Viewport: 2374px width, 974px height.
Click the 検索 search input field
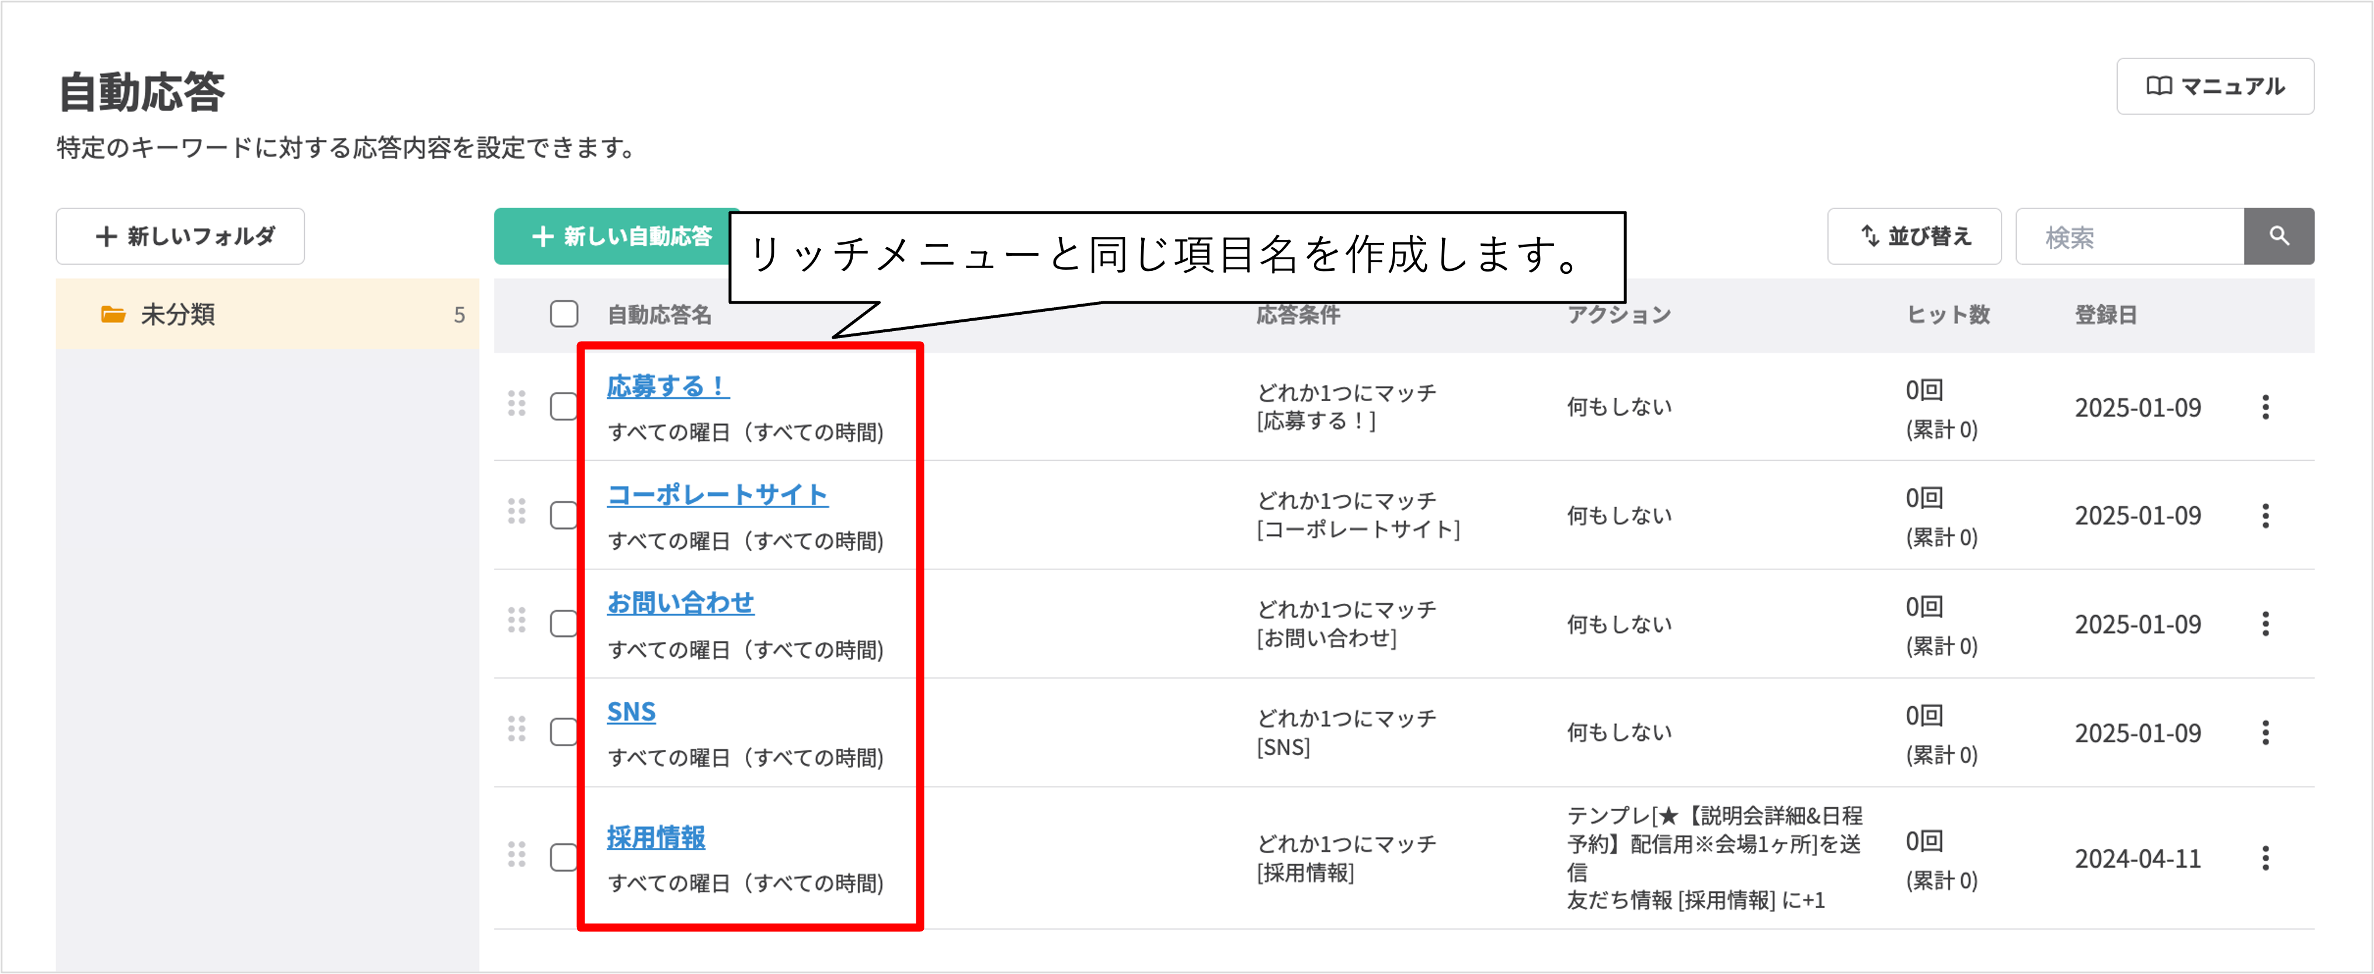tap(2129, 238)
